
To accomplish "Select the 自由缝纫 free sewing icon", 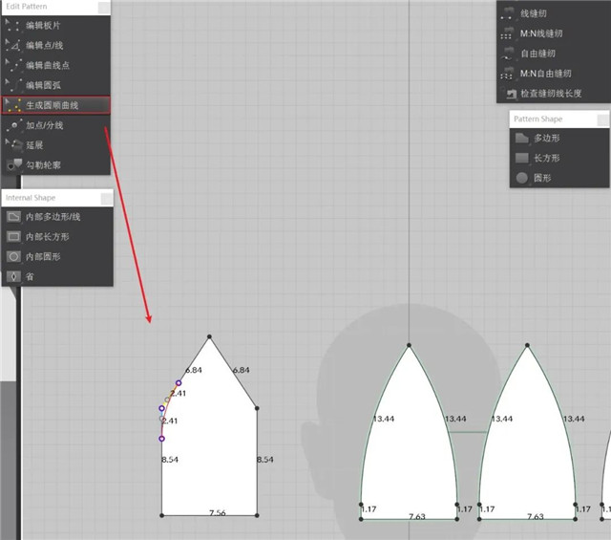I will tap(507, 54).
